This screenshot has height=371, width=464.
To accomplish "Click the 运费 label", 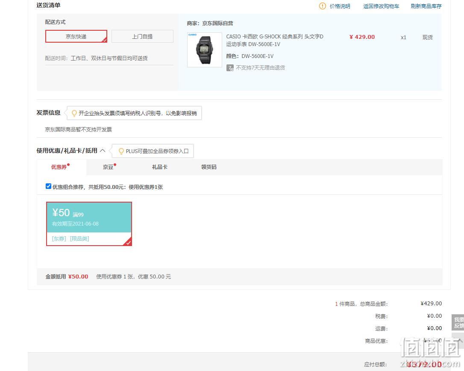I will (x=381, y=329).
